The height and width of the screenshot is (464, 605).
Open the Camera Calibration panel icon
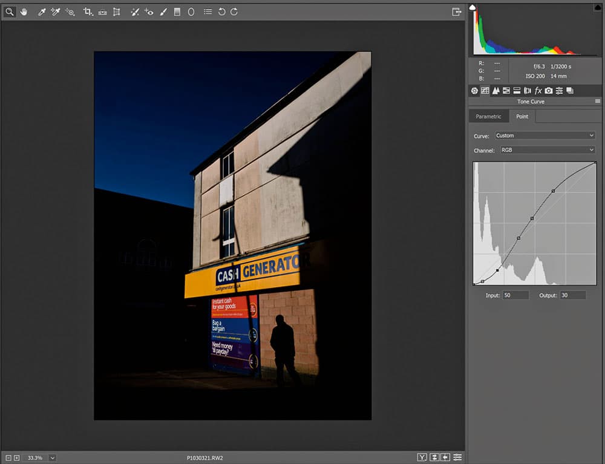549,91
